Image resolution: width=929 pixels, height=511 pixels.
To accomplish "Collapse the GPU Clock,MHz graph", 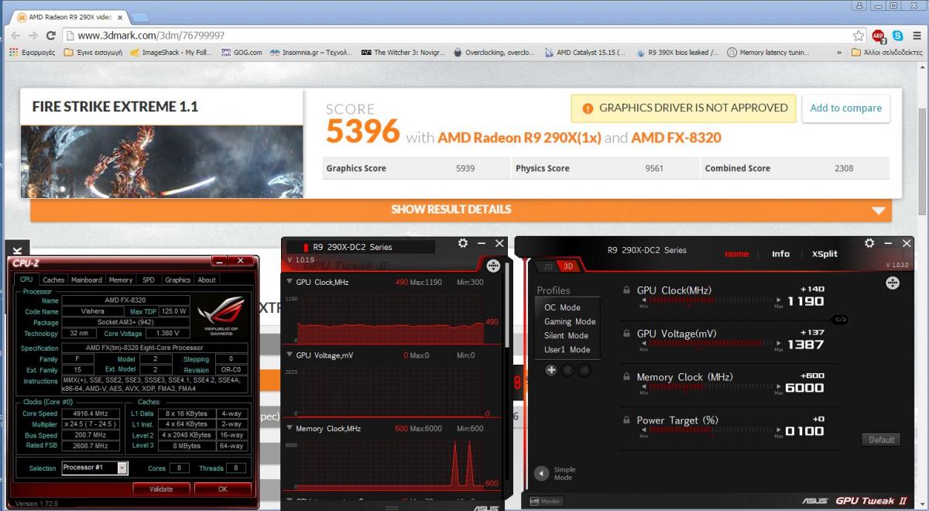I will pos(290,282).
